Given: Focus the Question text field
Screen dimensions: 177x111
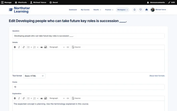Looking at the screenshot, I should click(88, 36).
